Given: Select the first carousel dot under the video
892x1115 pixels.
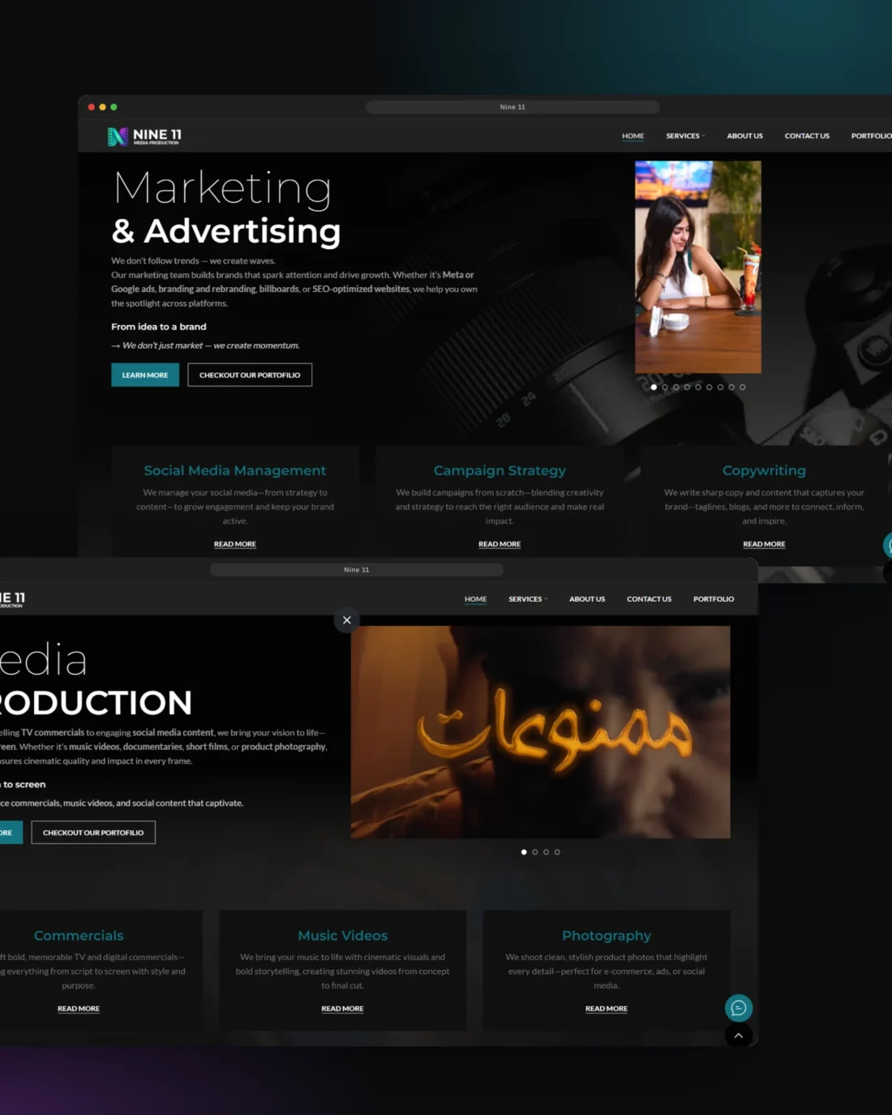Looking at the screenshot, I should pyautogui.click(x=524, y=852).
